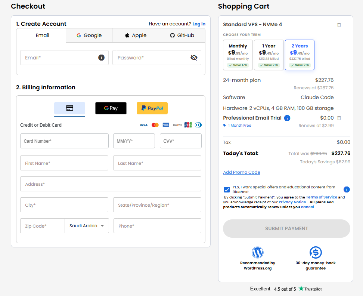The height and width of the screenshot is (296, 363).
Task: Remove Professional Email Trial trash icon
Action: [339, 118]
